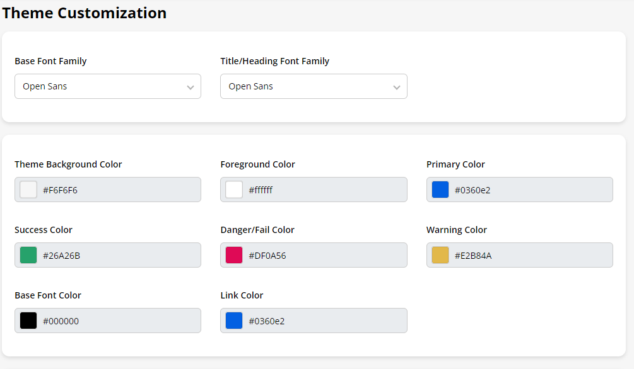Click the #F6F6F6 background color hex field
The height and width of the screenshot is (369, 634).
tap(119, 190)
